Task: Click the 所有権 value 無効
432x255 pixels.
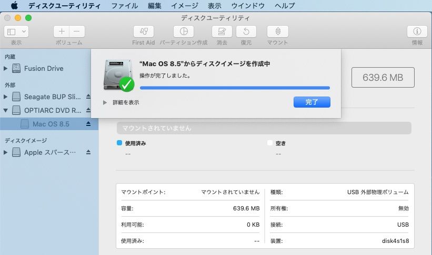Action: (404, 208)
